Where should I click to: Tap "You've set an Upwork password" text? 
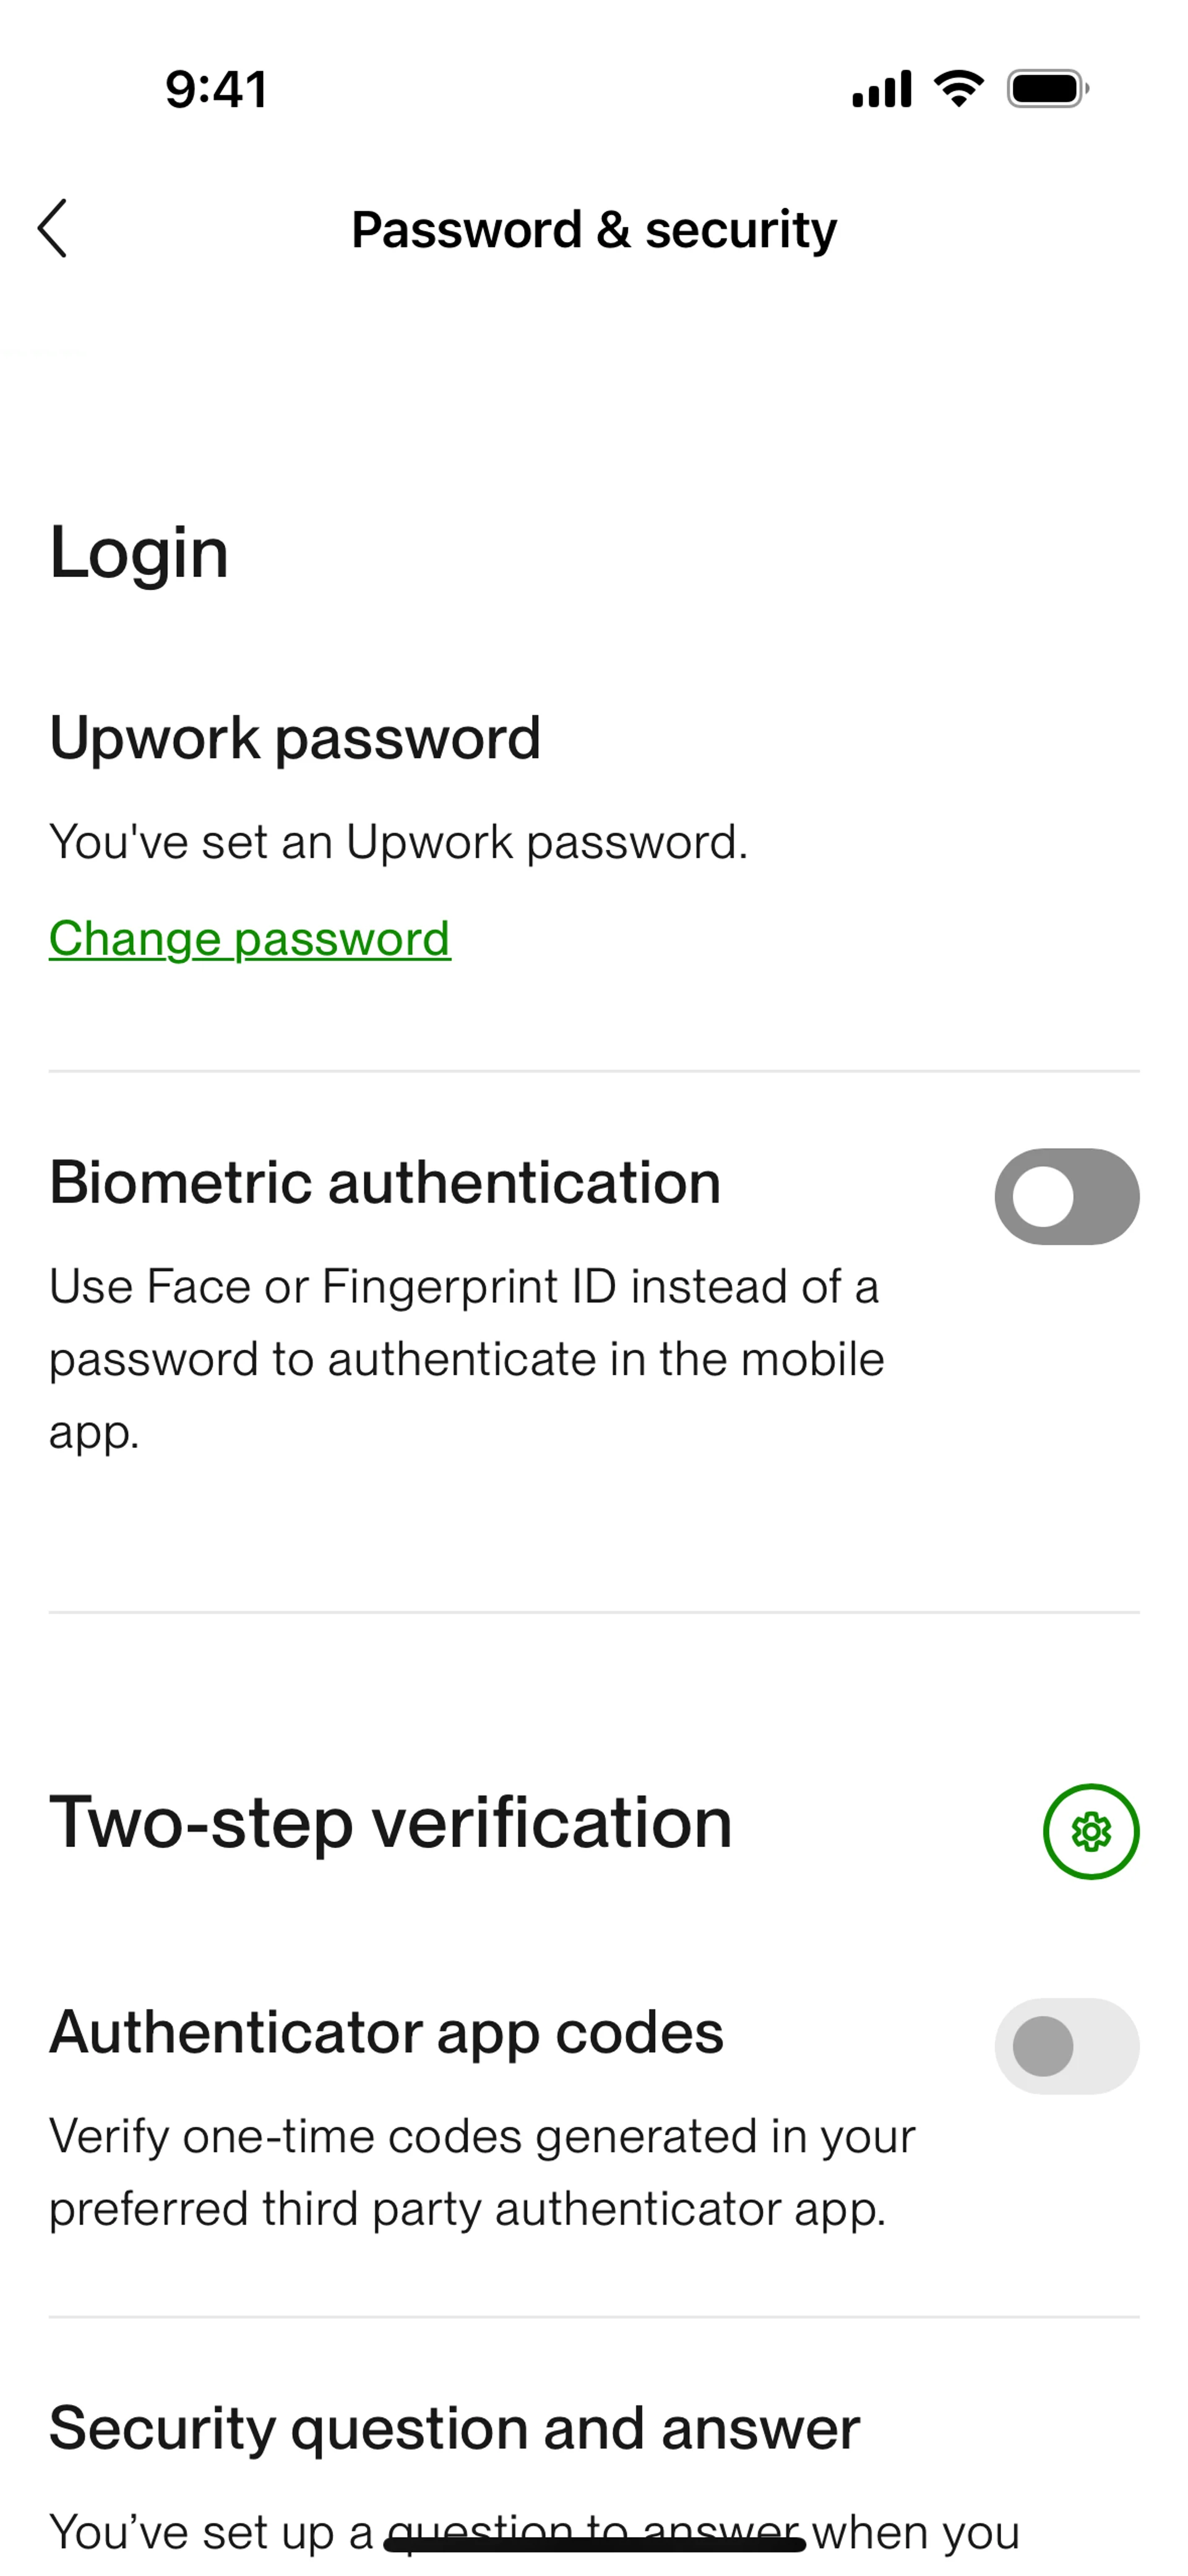pos(398,842)
